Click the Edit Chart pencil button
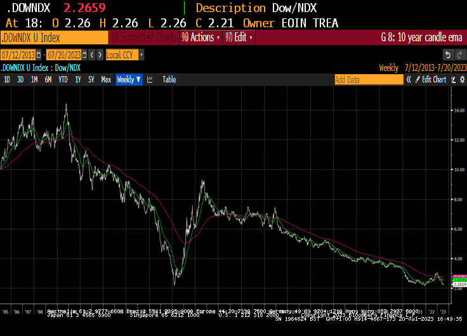Image resolution: width=467 pixels, height=336 pixels. coord(431,79)
